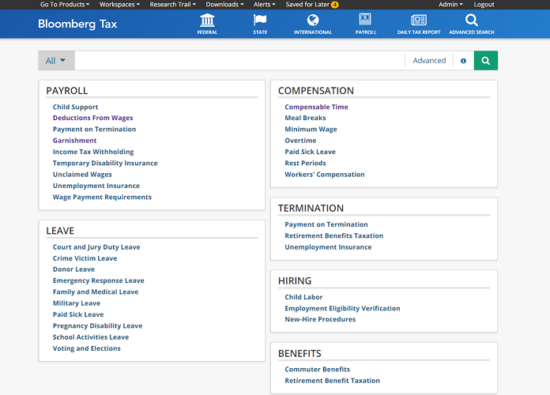Screen dimensions: 550x395
Task: Open the Research Trail menu
Action: (x=174, y=5)
